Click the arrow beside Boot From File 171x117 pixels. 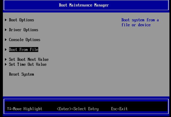coord(6,50)
